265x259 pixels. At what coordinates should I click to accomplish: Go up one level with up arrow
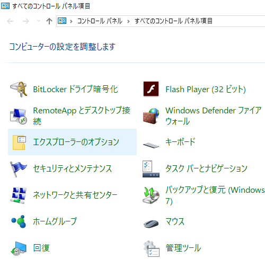pyautogui.click(x=49, y=21)
